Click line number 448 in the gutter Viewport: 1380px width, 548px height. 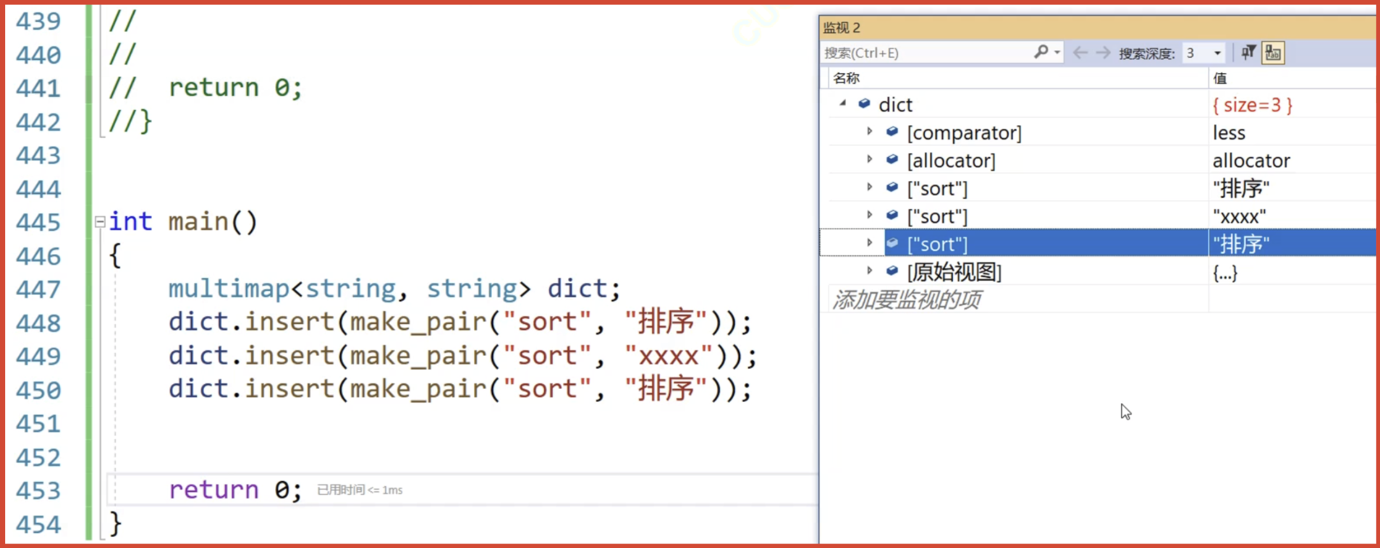click(x=38, y=324)
